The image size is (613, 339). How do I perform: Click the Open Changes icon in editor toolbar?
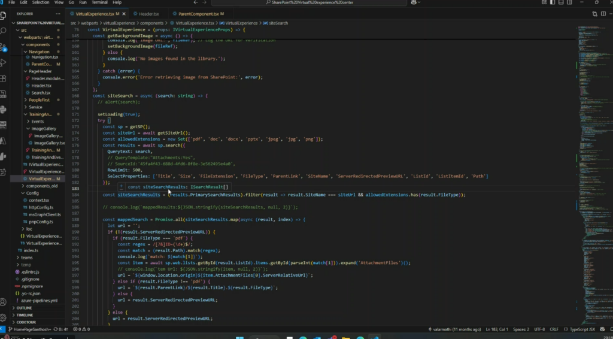click(x=594, y=14)
